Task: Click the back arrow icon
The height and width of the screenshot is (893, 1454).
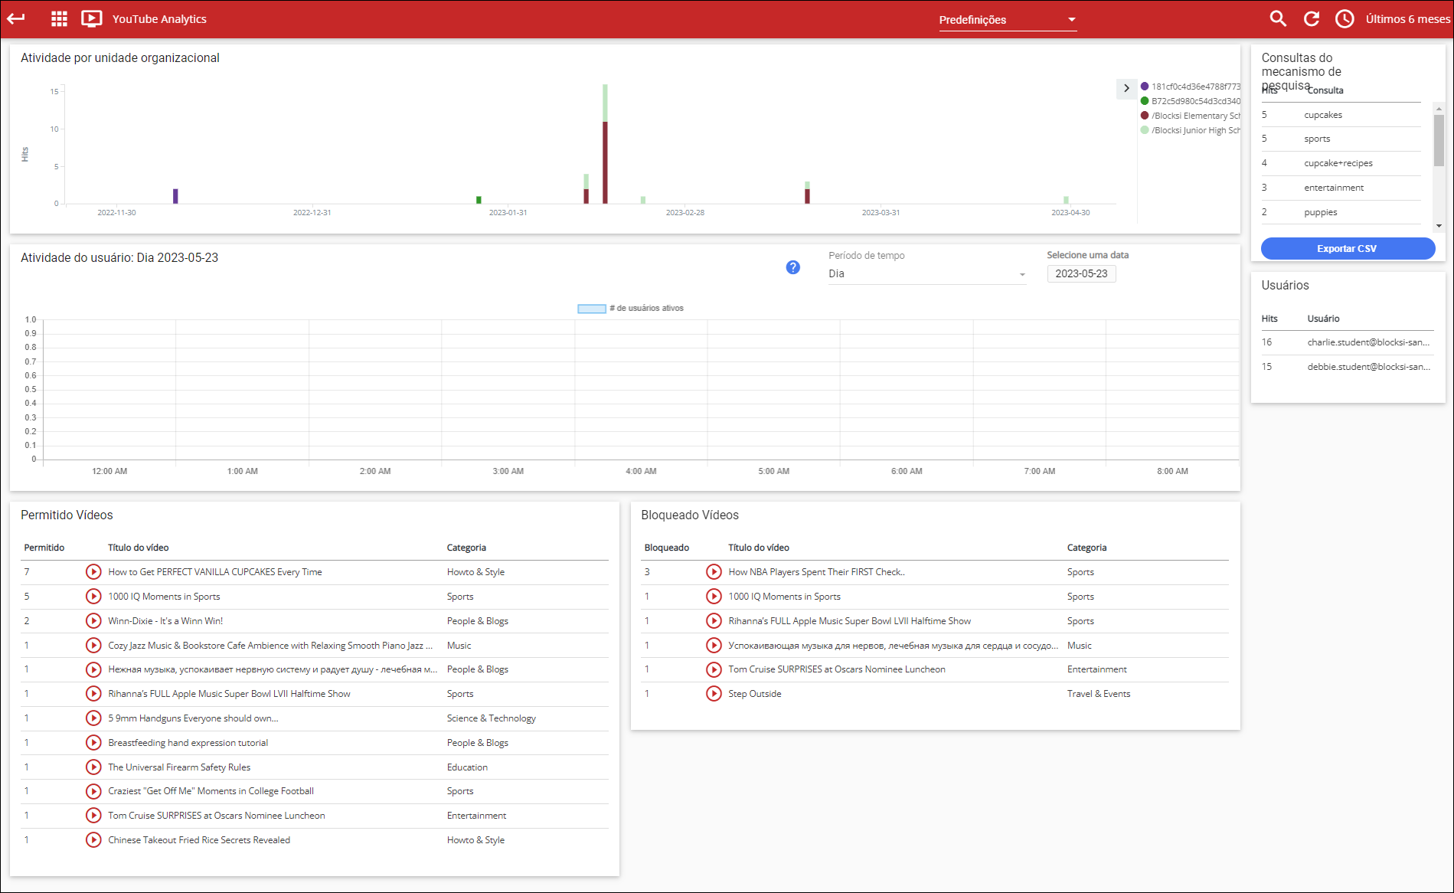Action: tap(16, 19)
